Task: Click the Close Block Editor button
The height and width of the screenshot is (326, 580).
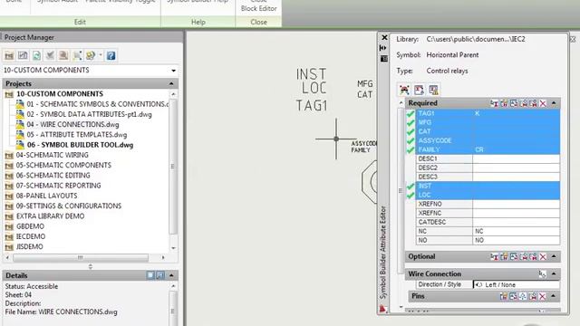Action: click(x=258, y=6)
